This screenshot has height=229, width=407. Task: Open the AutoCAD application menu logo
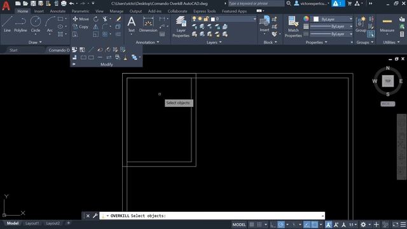(6, 6)
